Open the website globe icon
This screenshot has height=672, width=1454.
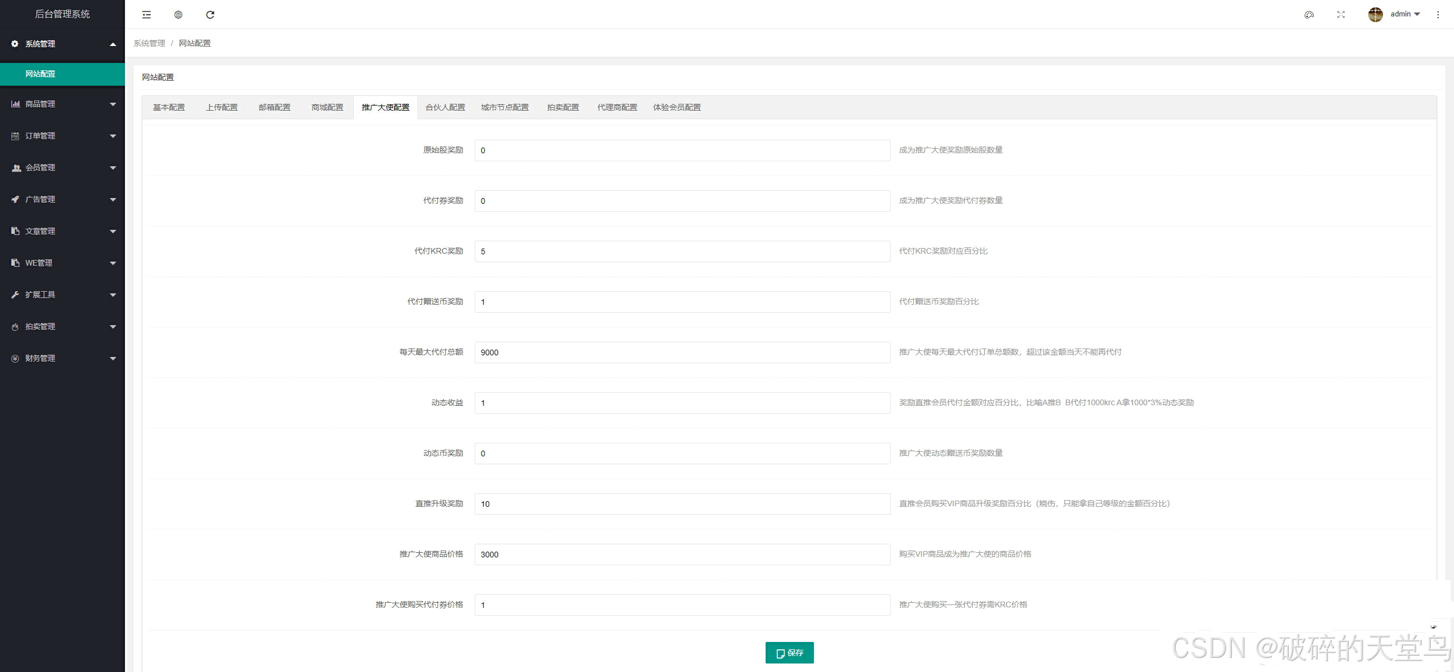point(178,15)
